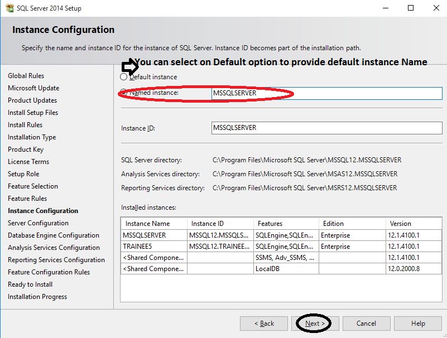Go to the next setup step

pyautogui.click(x=315, y=323)
